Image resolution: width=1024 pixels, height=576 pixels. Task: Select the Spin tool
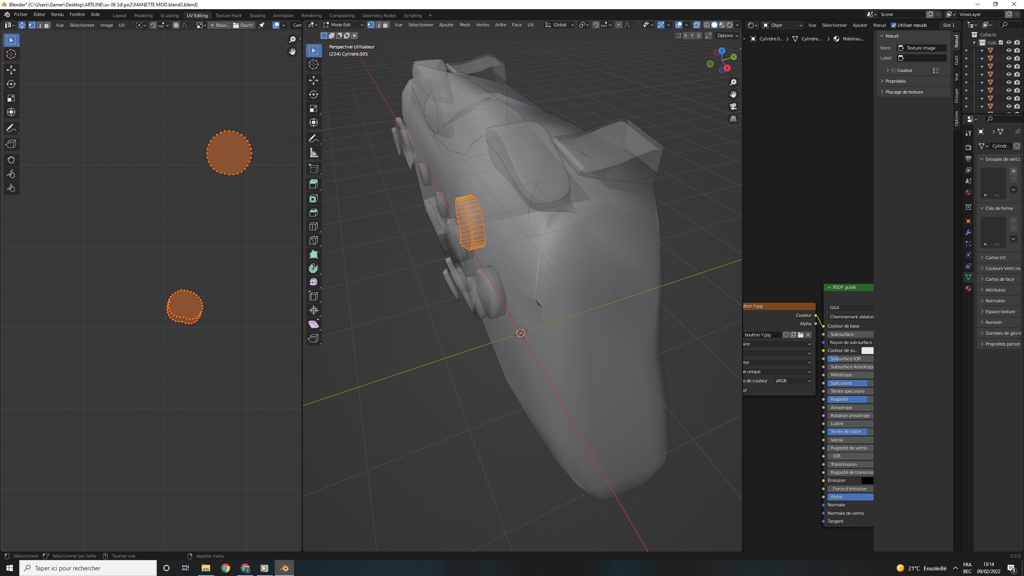(314, 268)
